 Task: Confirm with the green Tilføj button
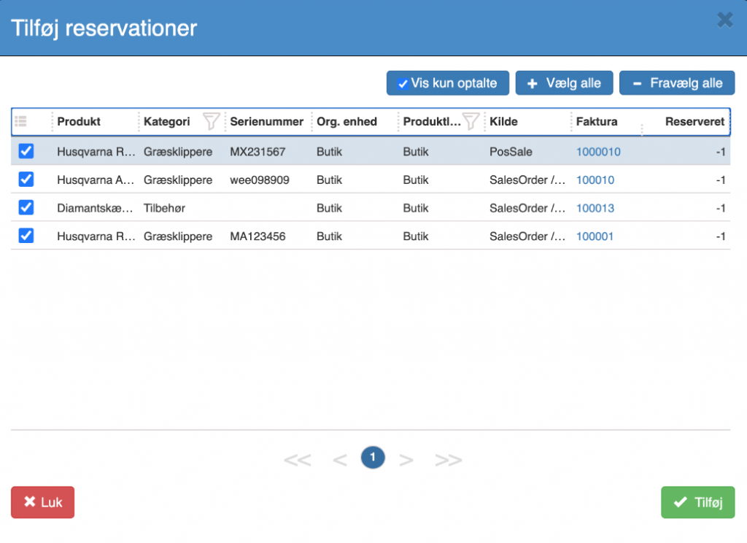click(697, 502)
